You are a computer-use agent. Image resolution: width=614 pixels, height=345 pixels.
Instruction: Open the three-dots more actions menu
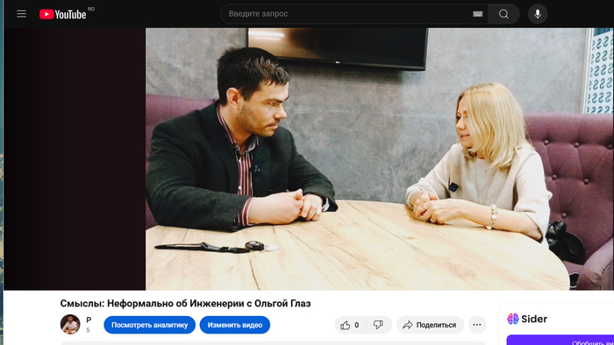(x=477, y=325)
